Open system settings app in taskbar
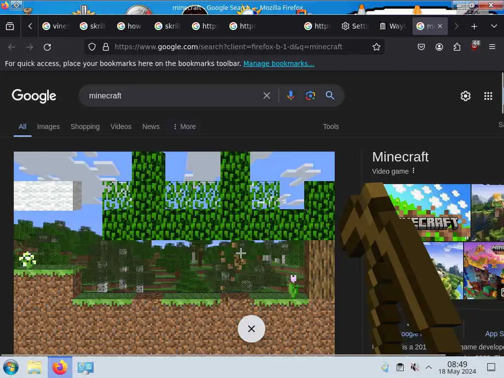The height and width of the screenshot is (378, 504). pos(85,367)
